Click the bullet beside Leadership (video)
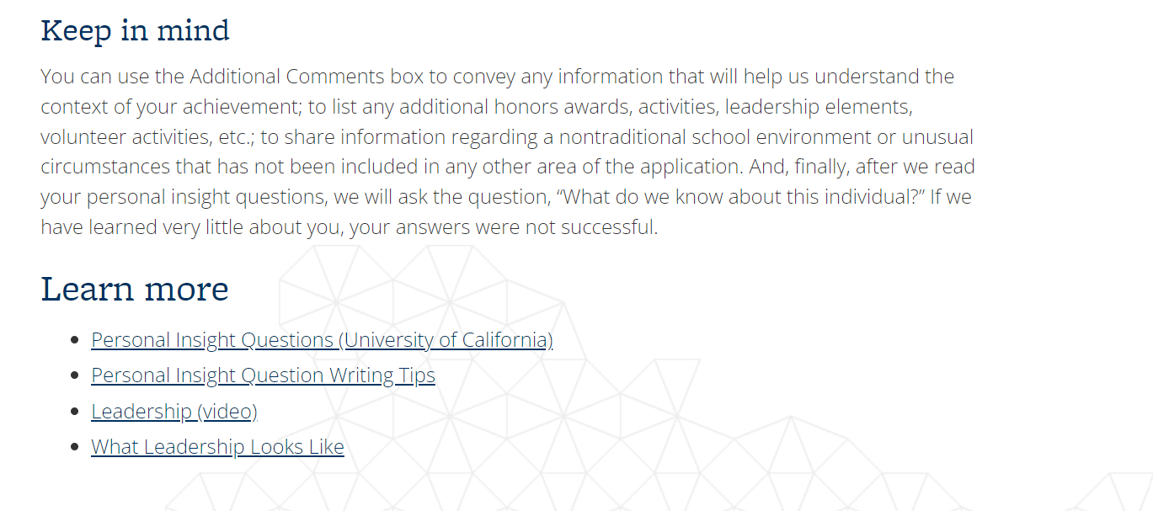 pyautogui.click(x=75, y=413)
